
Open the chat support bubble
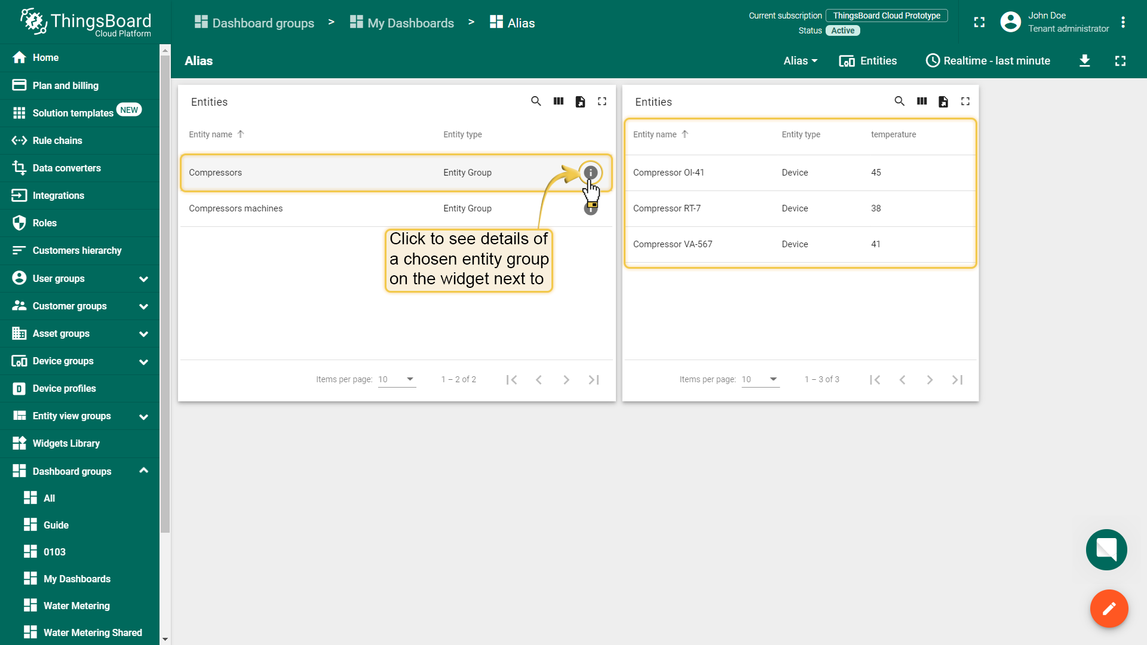click(1106, 549)
